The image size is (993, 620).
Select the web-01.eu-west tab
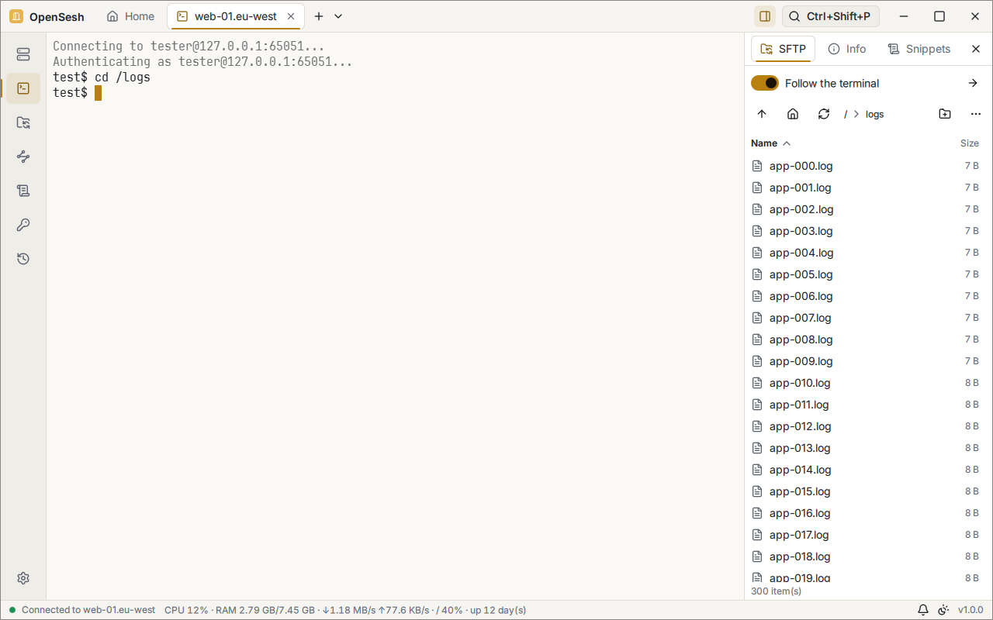(x=236, y=16)
